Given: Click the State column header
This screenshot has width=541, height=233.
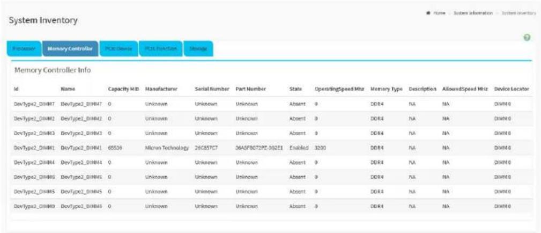Looking at the screenshot, I should point(295,89).
